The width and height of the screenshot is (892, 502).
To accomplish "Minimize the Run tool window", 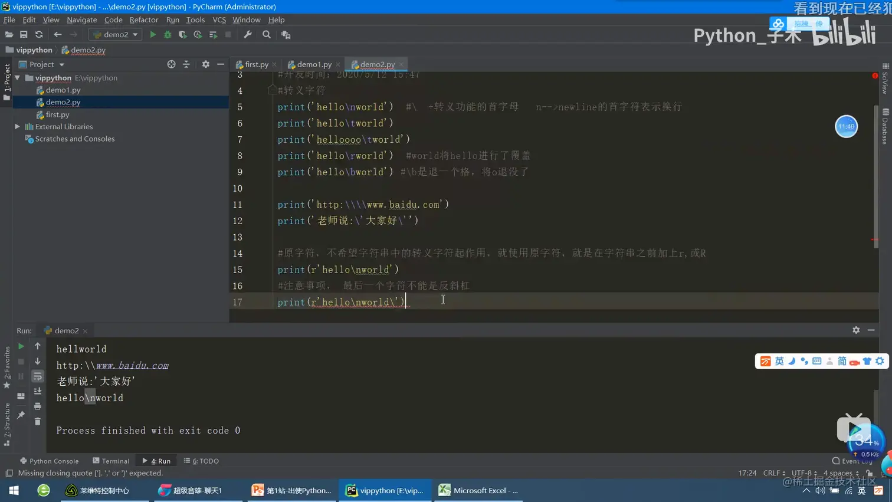I will (871, 330).
